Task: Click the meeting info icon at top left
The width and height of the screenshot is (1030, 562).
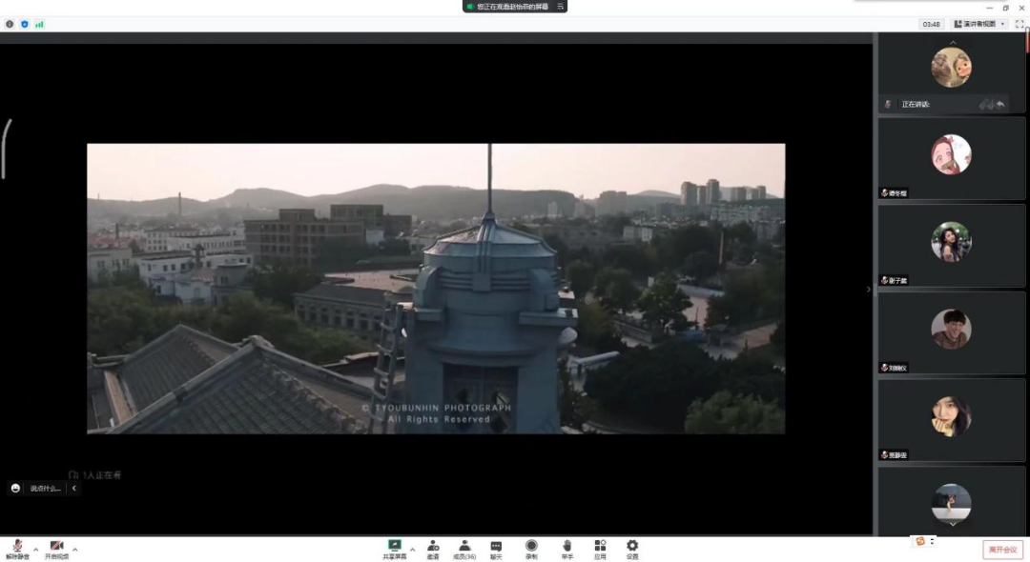Action: (10, 24)
